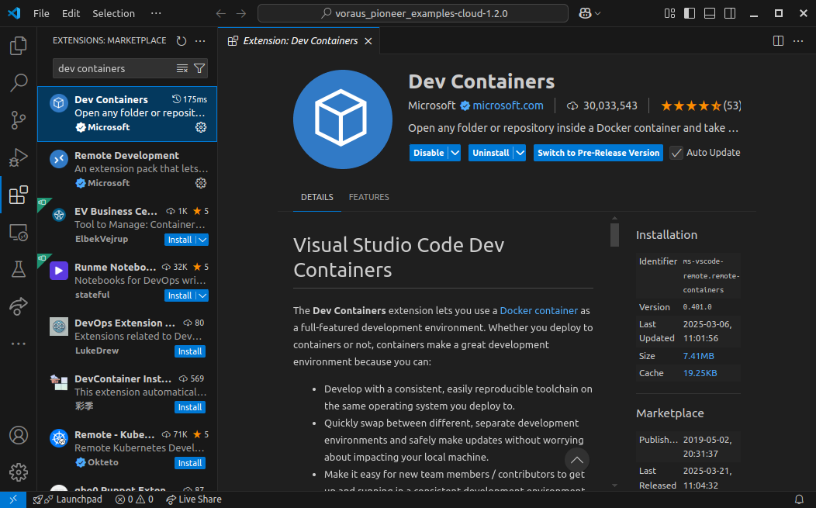Refresh the extensions marketplace list
The image size is (816, 508).
181,40
